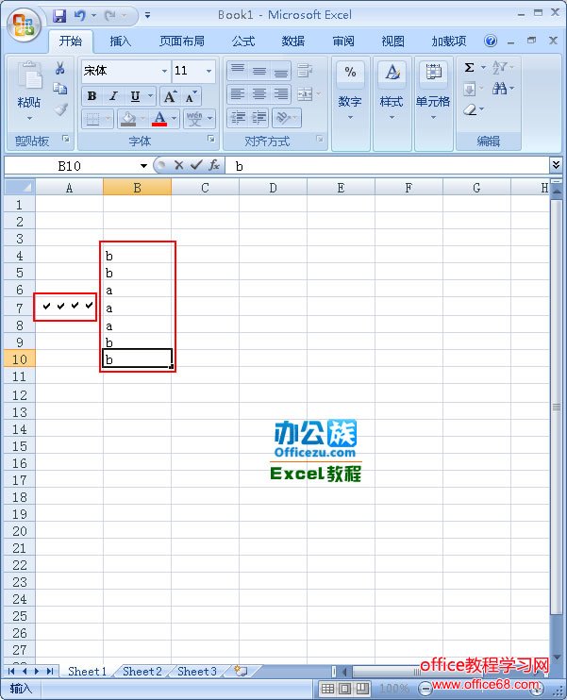Open AutoSum dropdown arrow
567x700 pixels.
tap(484, 68)
